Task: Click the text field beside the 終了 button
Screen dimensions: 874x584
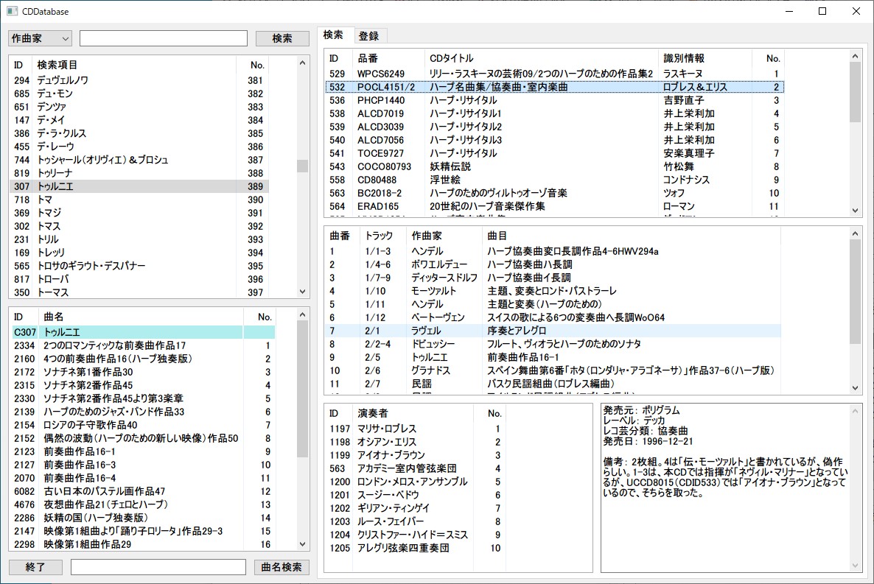Action: pyautogui.click(x=158, y=567)
